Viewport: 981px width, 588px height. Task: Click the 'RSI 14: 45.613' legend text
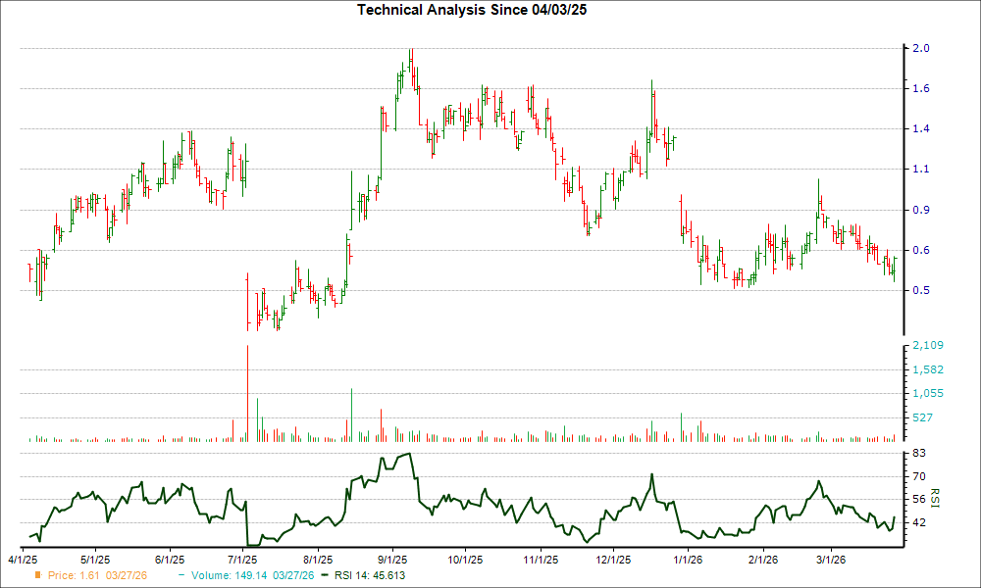coord(370,575)
